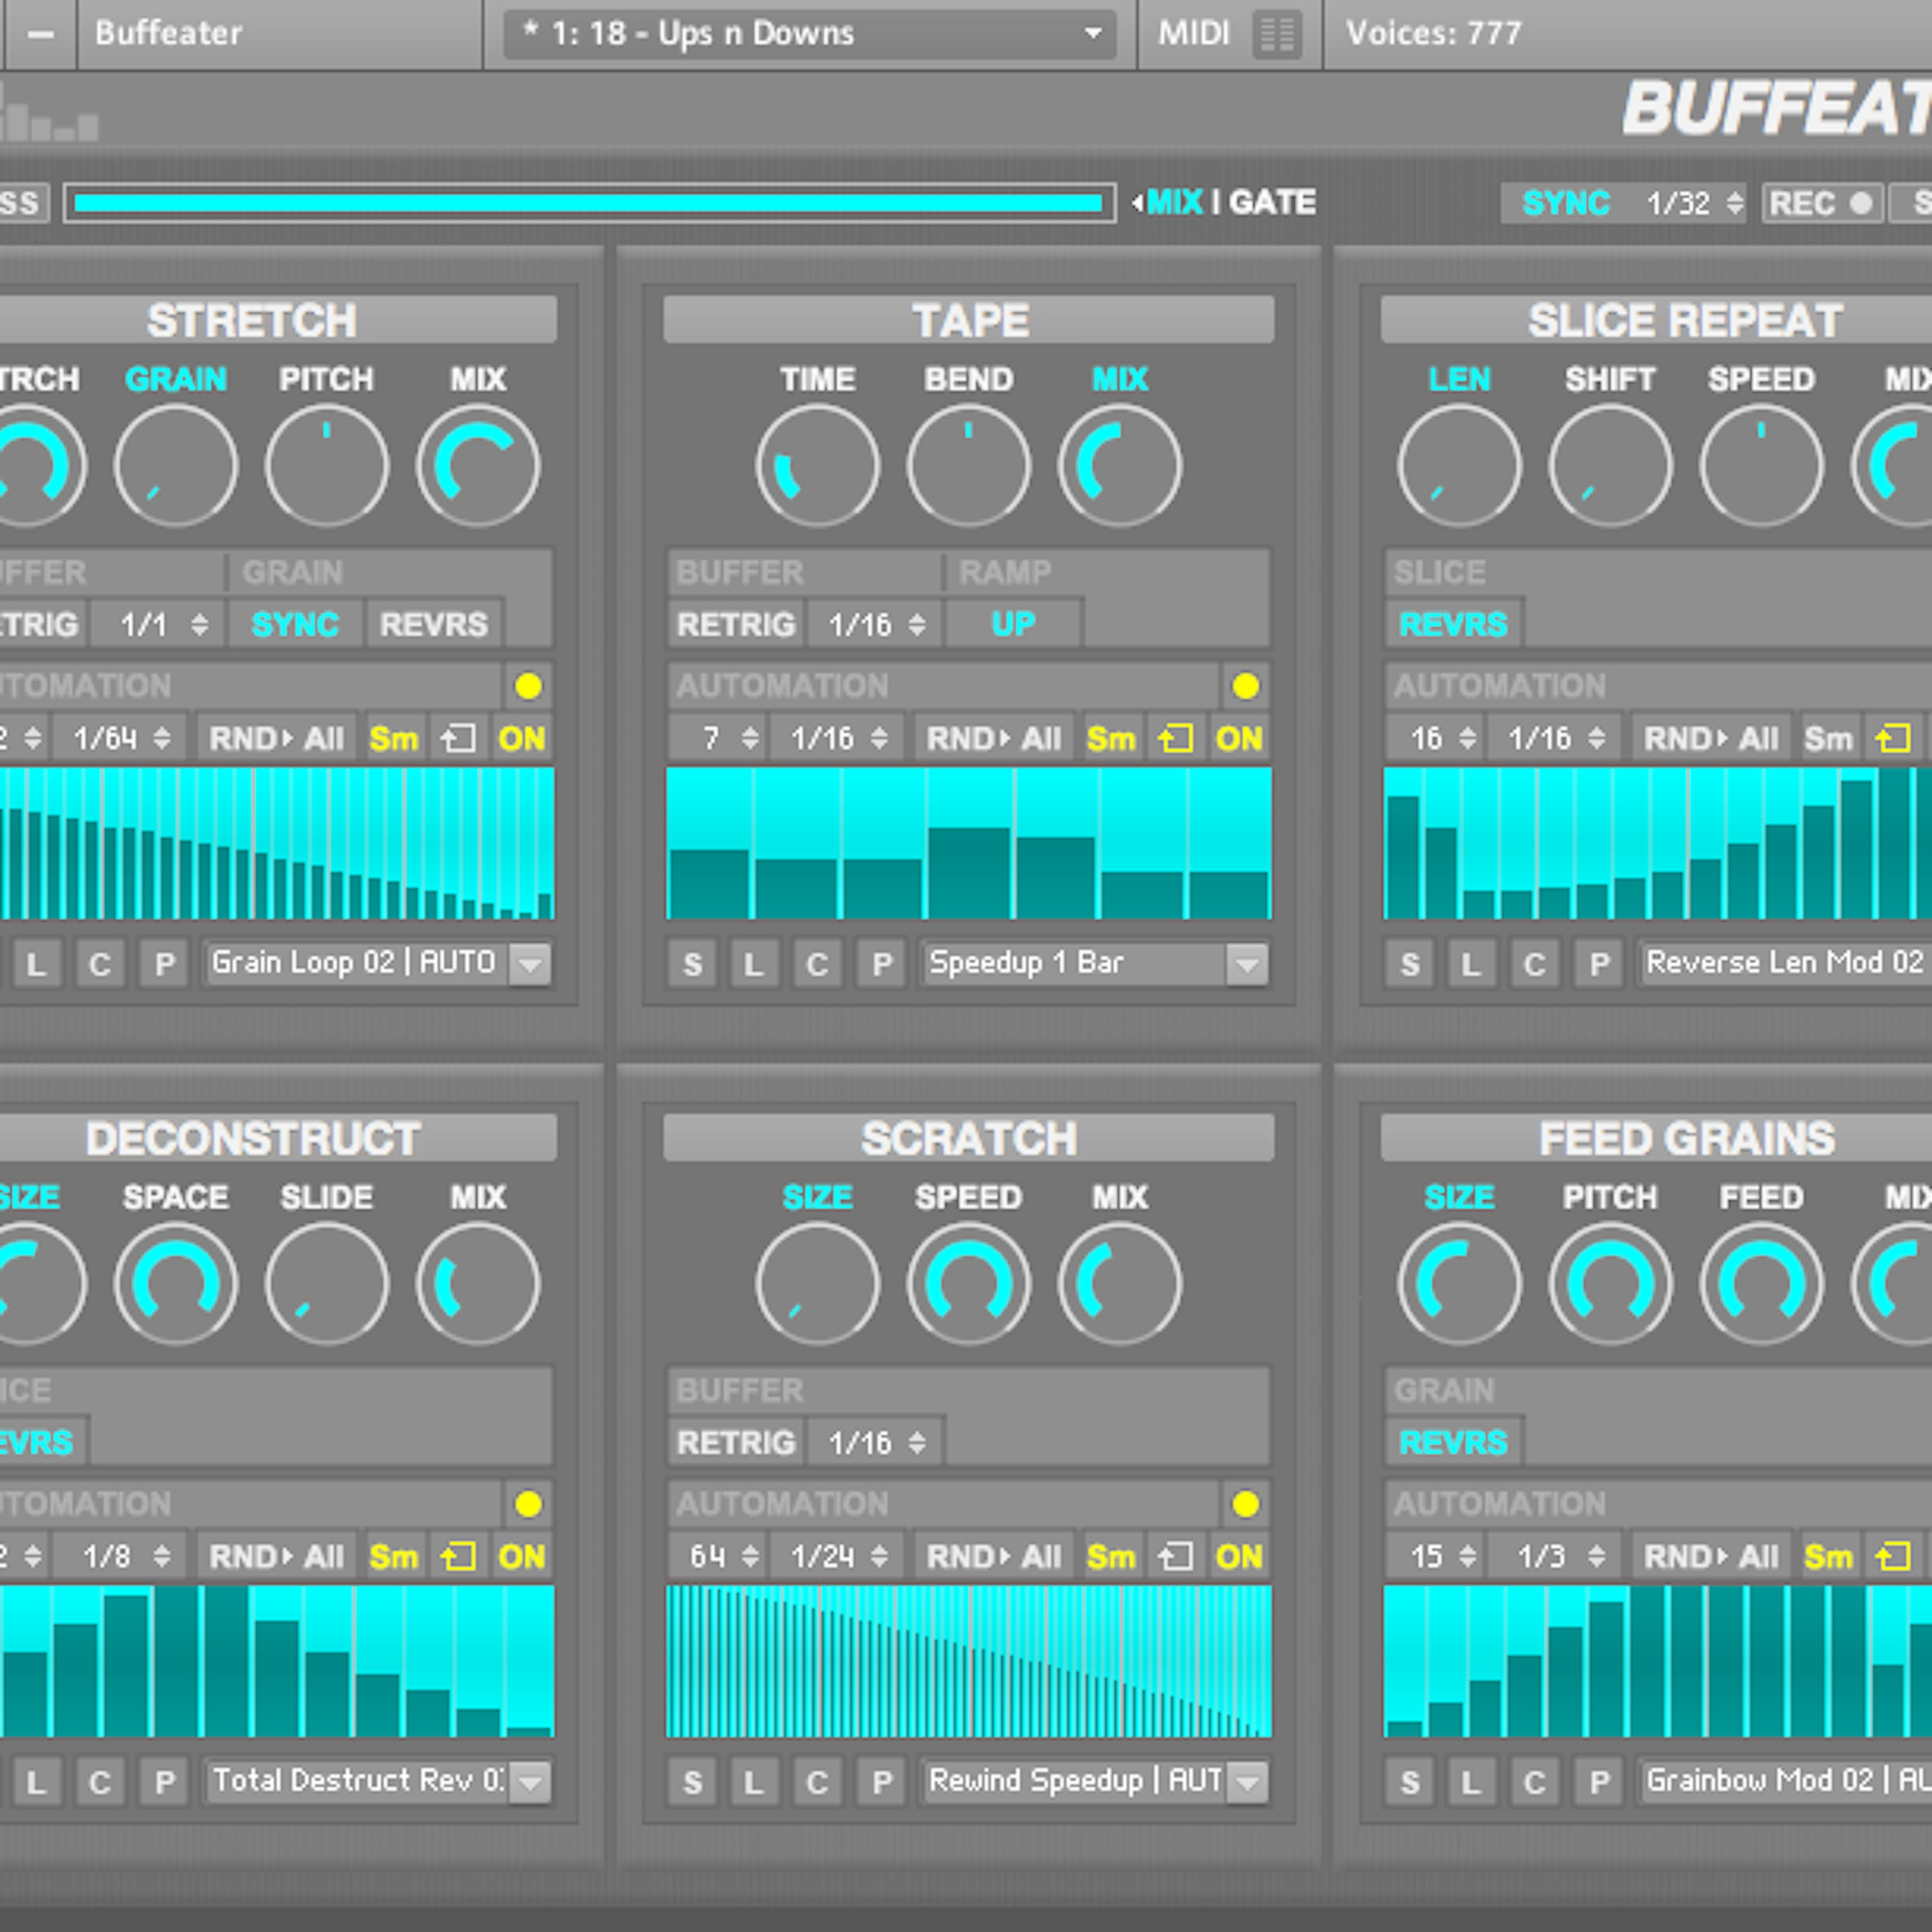Image resolution: width=1932 pixels, height=1932 pixels.
Task: Open the main preset dropdown Ups n Downs
Action: [810, 34]
